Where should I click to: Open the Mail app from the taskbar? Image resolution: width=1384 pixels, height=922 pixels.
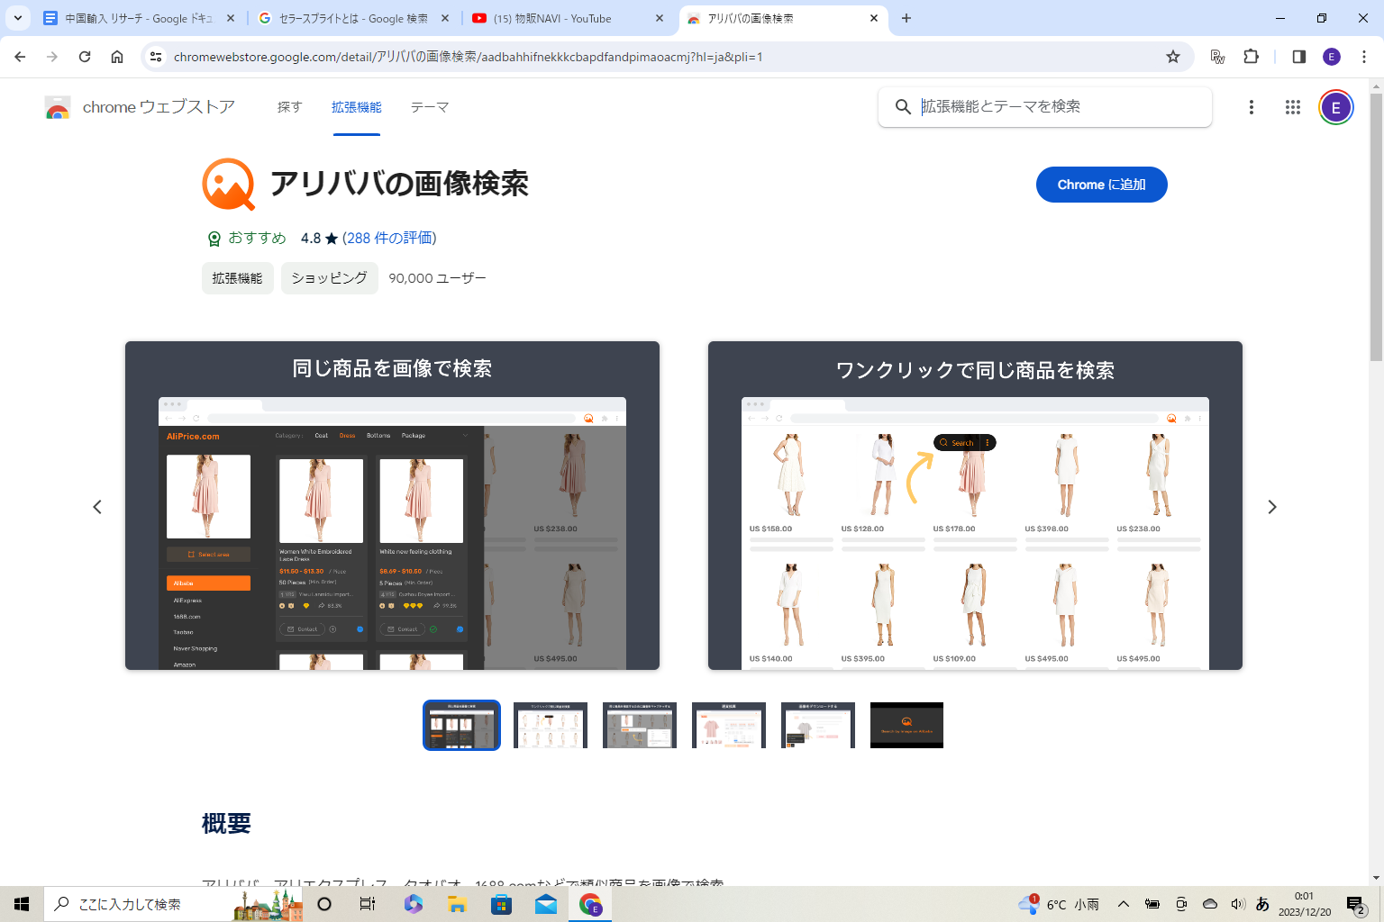point(546,904)
